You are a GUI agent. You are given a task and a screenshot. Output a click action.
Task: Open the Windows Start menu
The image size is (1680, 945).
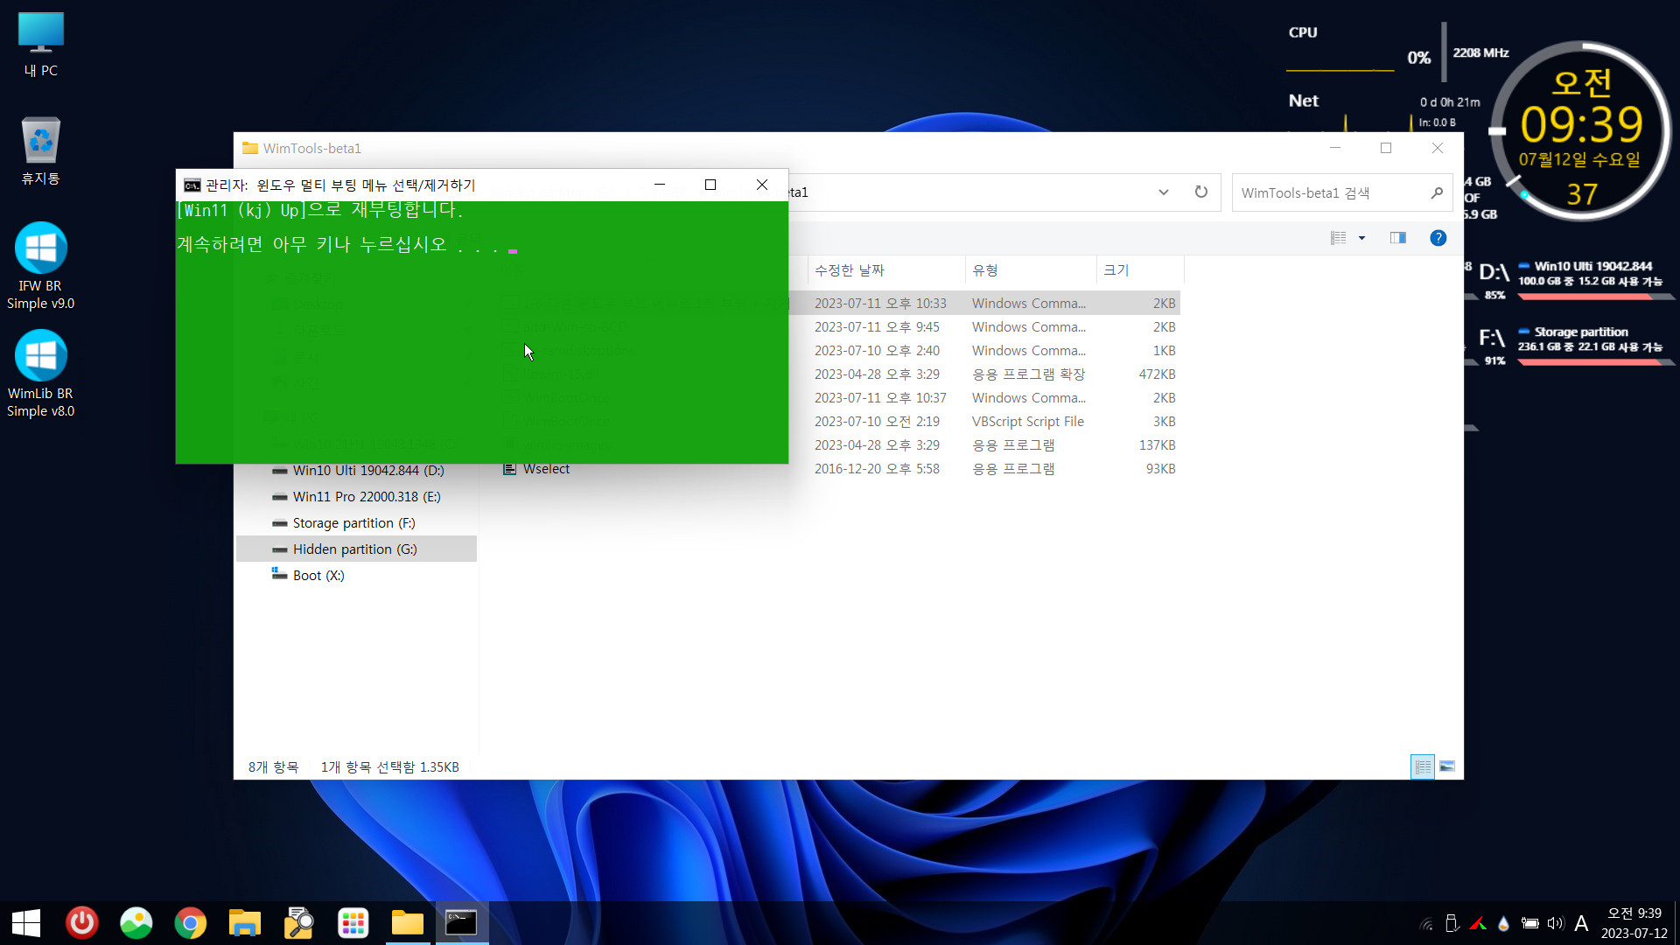coord(26,923)
